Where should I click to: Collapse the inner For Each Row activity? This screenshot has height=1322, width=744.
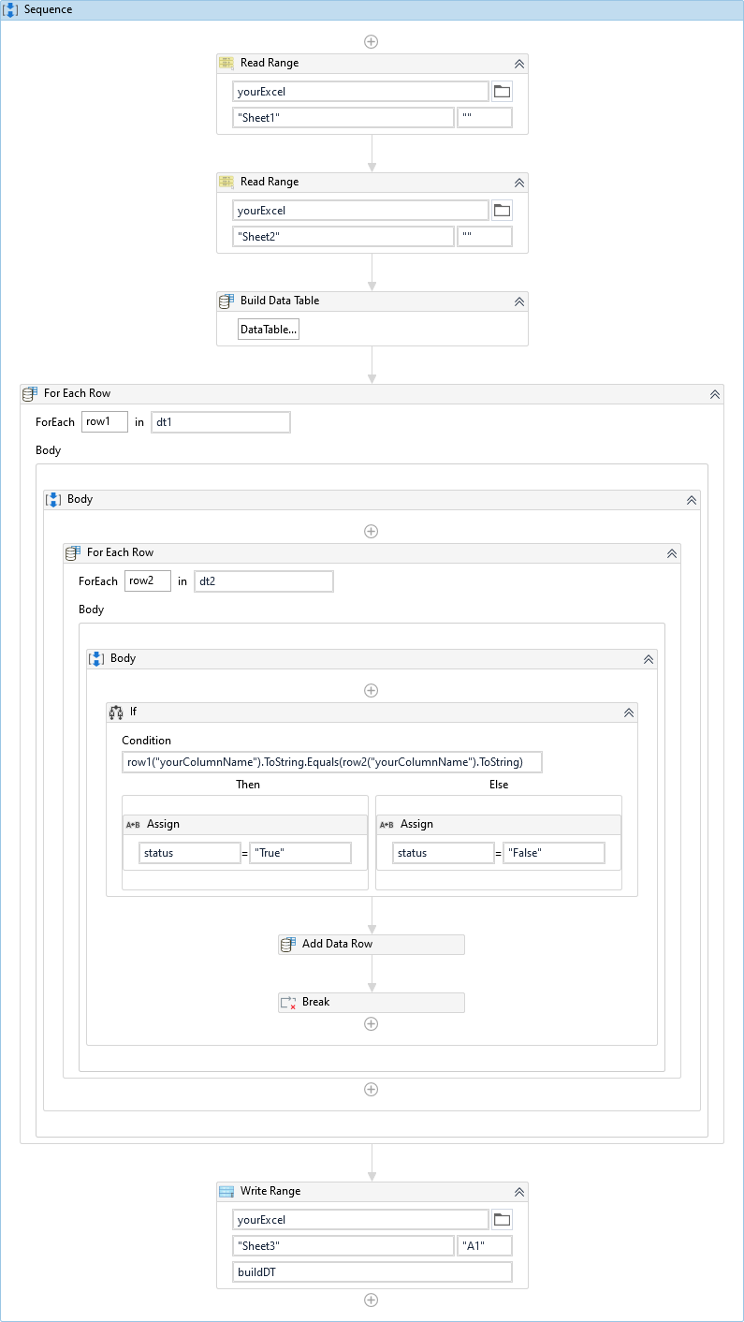pos(672,553)
